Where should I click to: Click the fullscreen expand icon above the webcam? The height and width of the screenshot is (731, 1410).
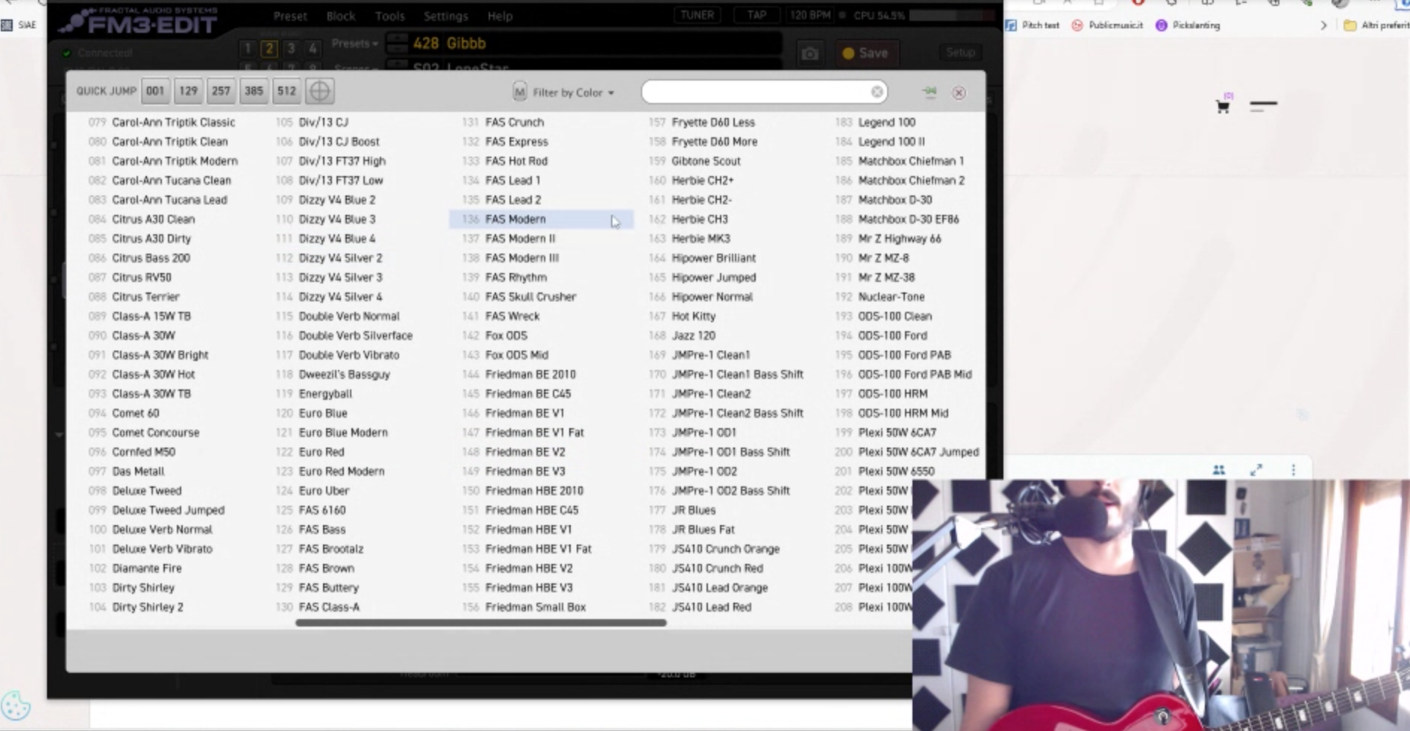coord(1256,469)
